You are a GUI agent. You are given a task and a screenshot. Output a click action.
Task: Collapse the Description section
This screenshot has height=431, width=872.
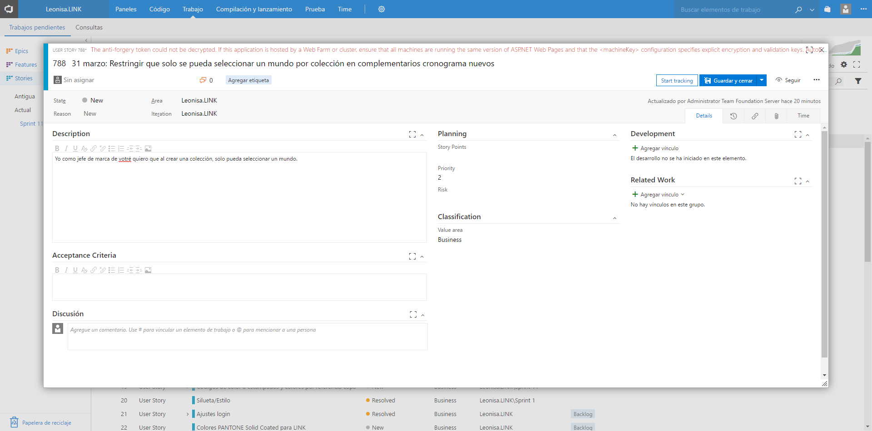tap(422, 135)
